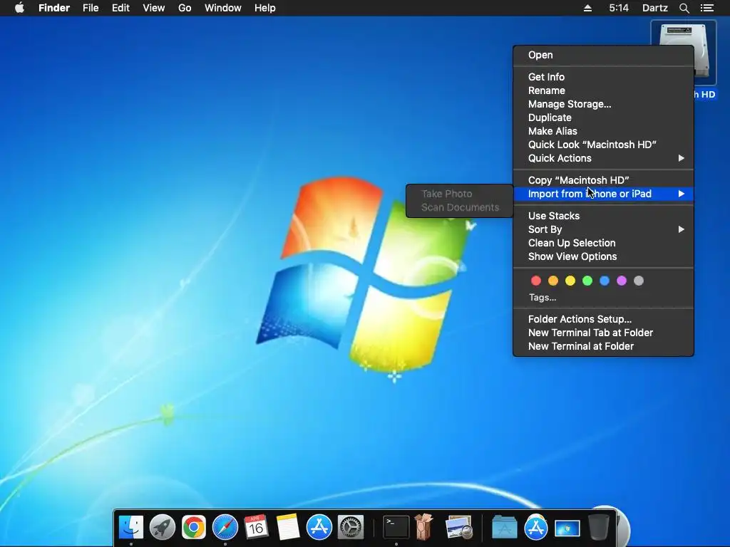
Task: Open the App Store icon beside Trash-side stacks
Action: tap(536, 527)
